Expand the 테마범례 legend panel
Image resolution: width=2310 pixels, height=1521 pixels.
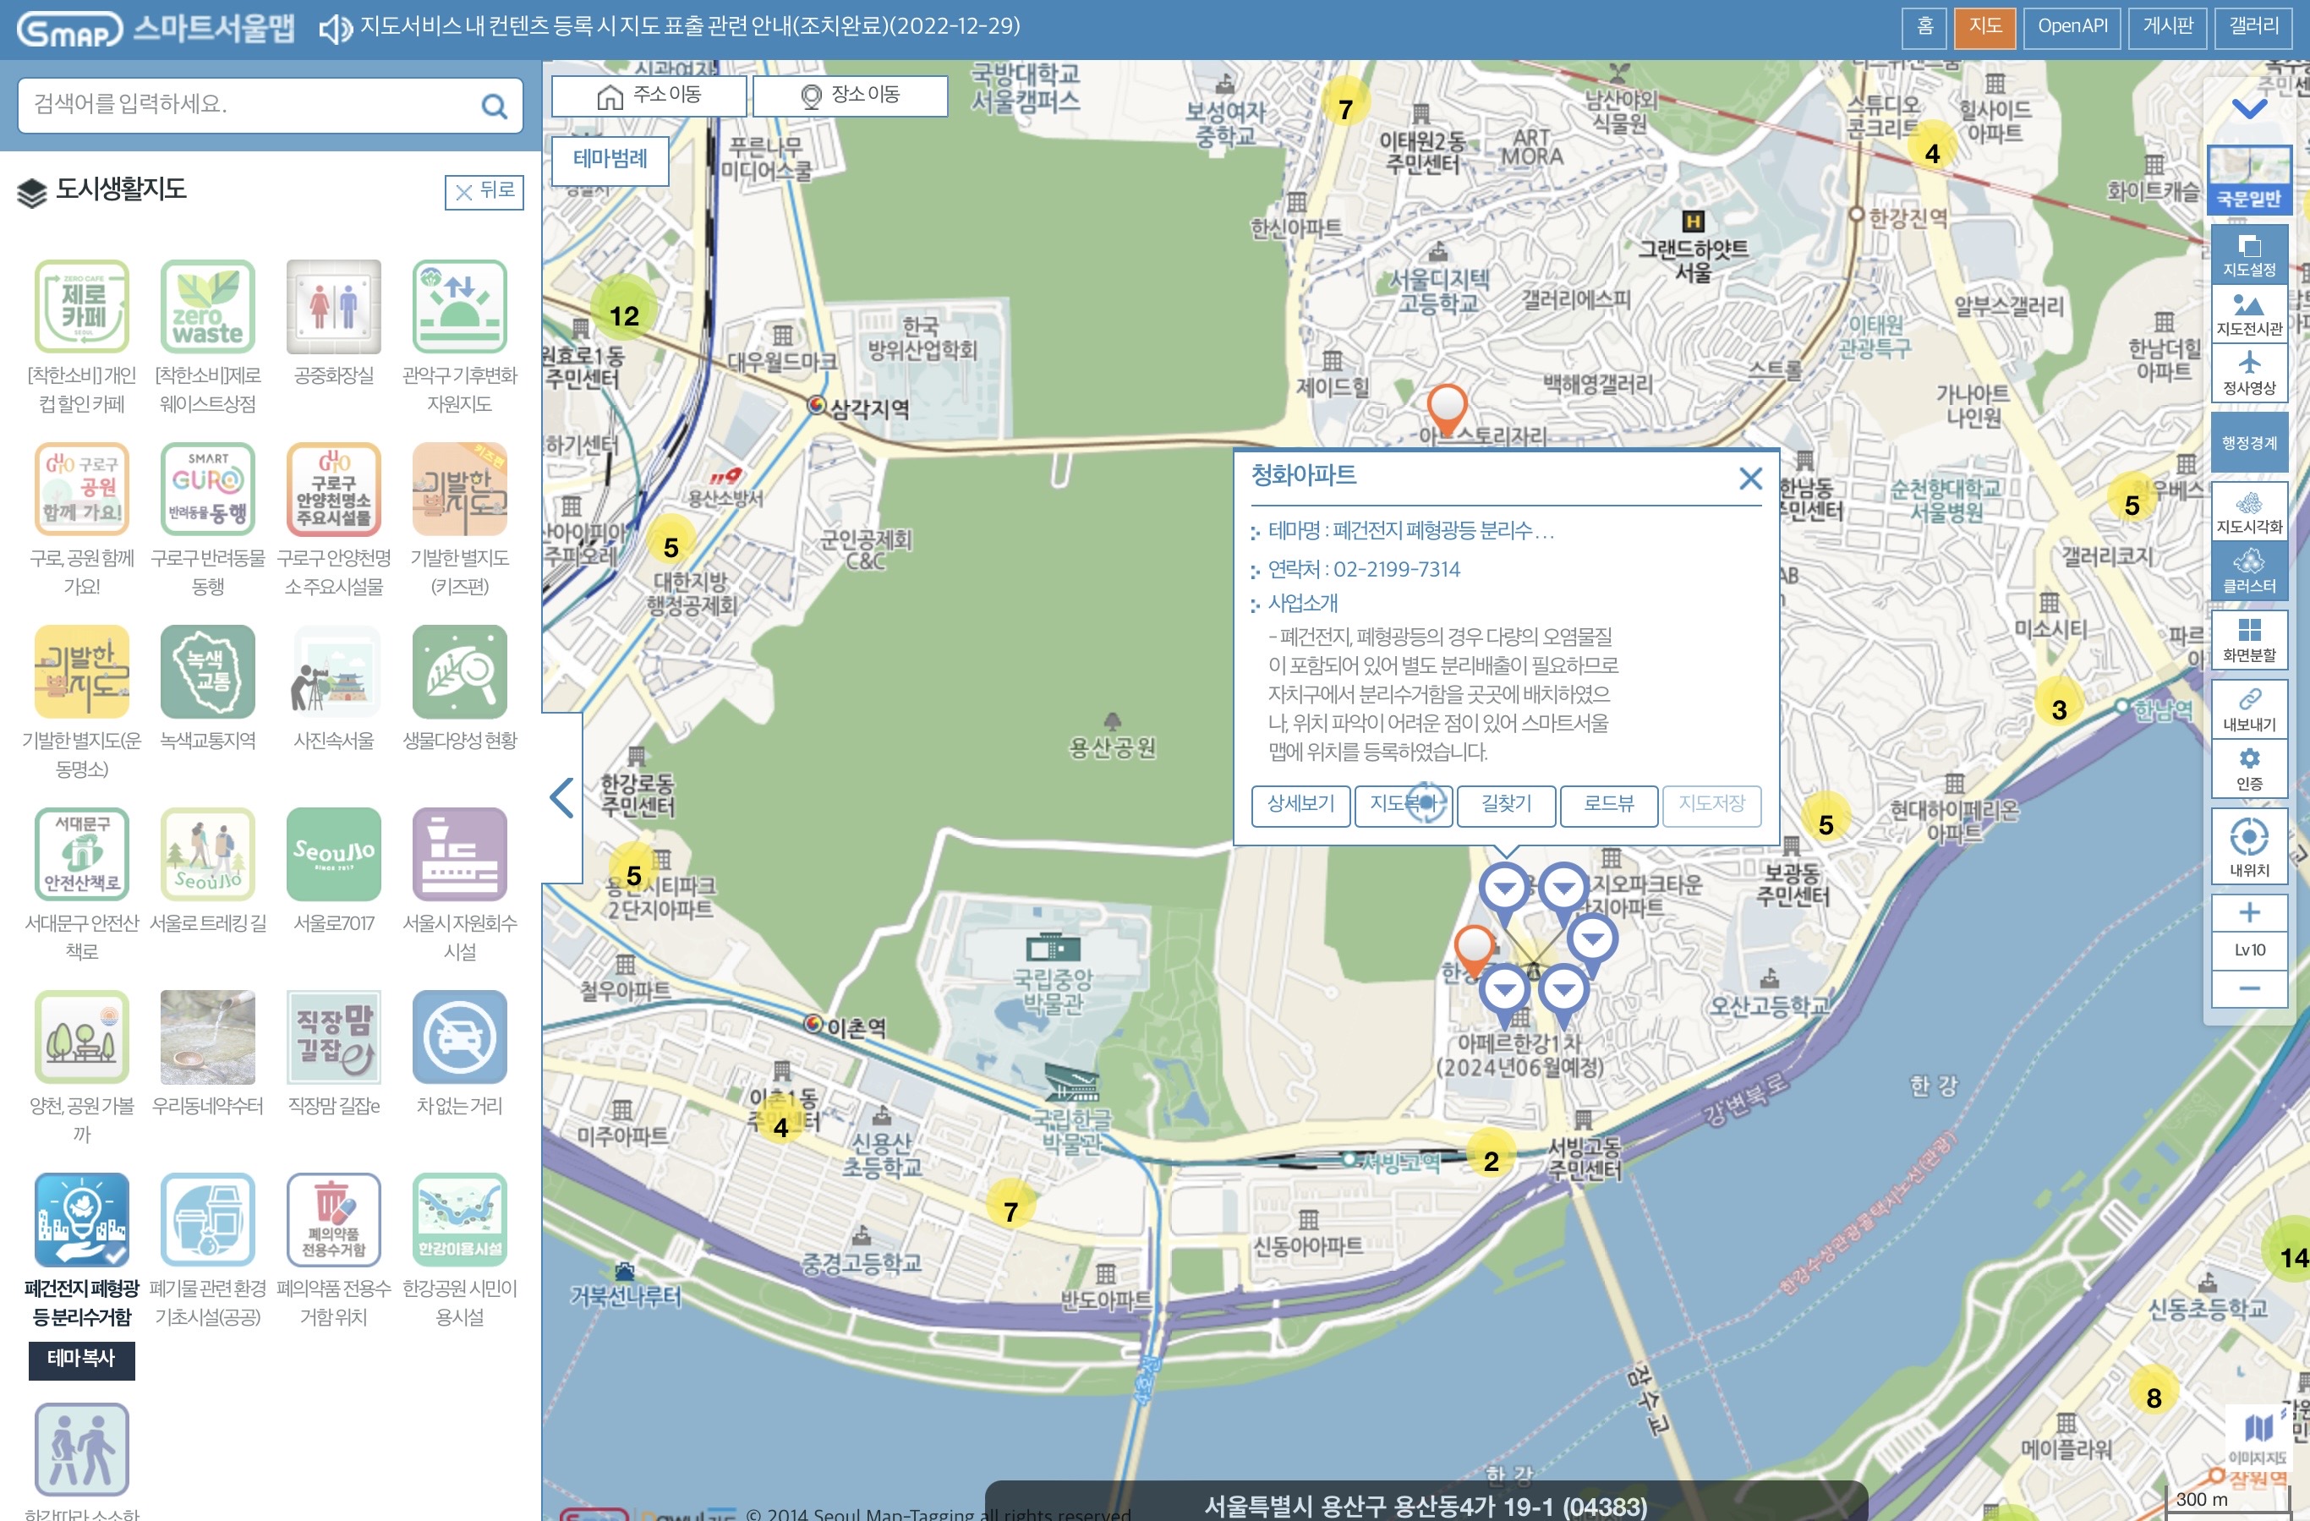pyautogui.click(x=610, y=159)
